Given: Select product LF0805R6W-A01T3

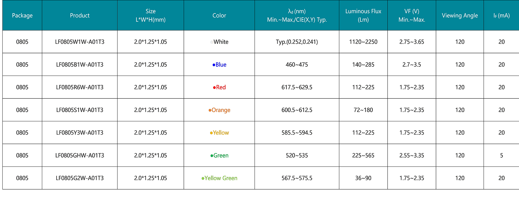Looking at the screenshot, I should point(80,87).
